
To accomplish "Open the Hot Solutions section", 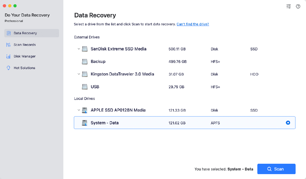I will [8, 68].
